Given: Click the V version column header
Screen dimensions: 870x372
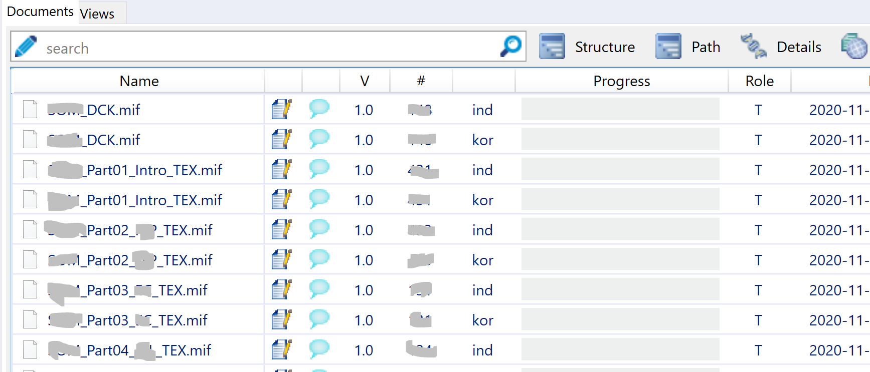Looking at the screenshot, I should (365, 81).
